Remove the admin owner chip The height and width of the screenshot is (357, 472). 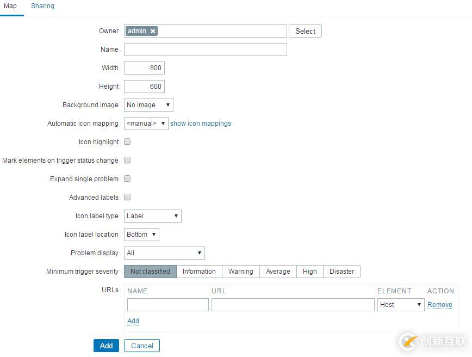[152, 31]
